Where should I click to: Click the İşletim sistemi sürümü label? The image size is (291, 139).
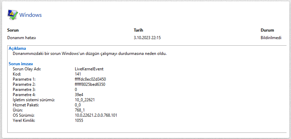34,100
